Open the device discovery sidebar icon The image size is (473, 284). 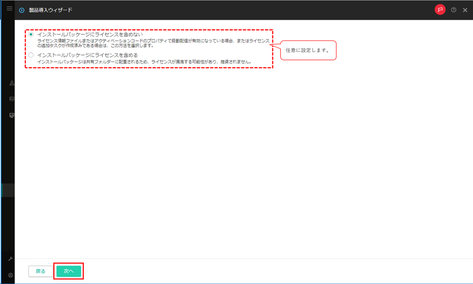click(12, 115)
